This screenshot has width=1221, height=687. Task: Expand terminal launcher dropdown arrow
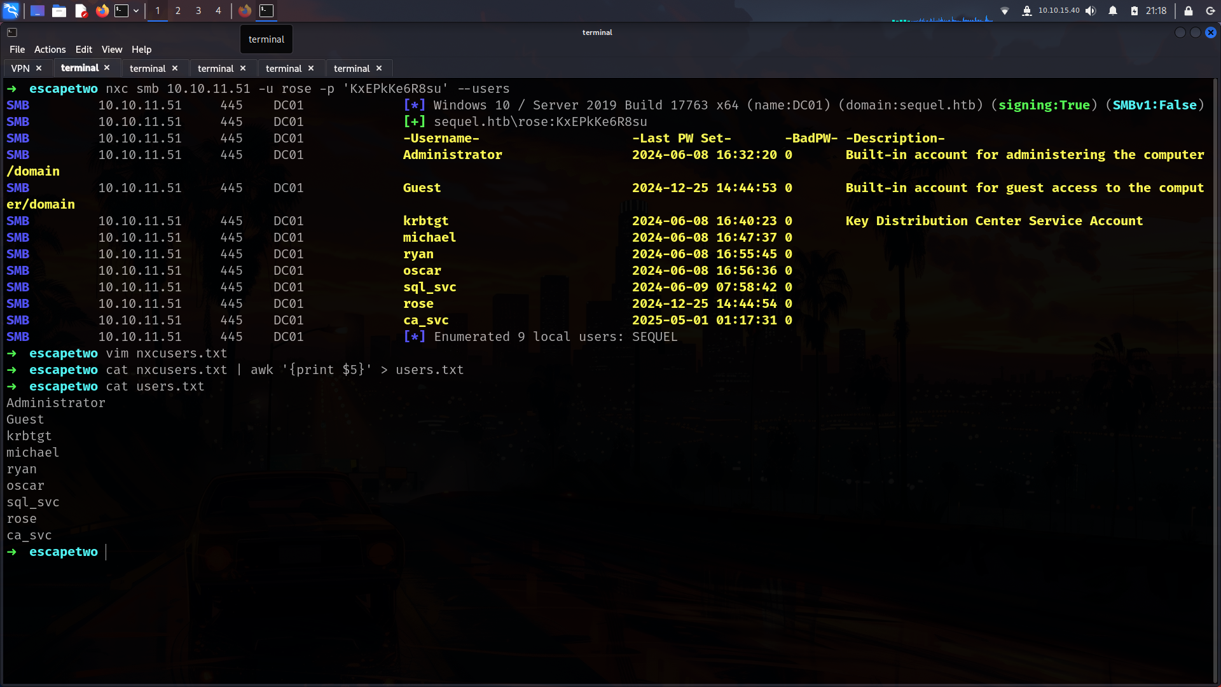[x=136, y=10]
